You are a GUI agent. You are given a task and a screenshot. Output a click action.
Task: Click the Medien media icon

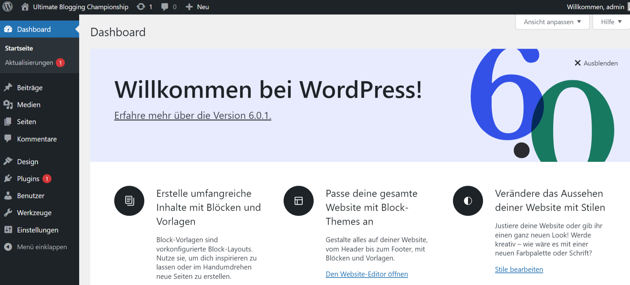coord(8,105)
